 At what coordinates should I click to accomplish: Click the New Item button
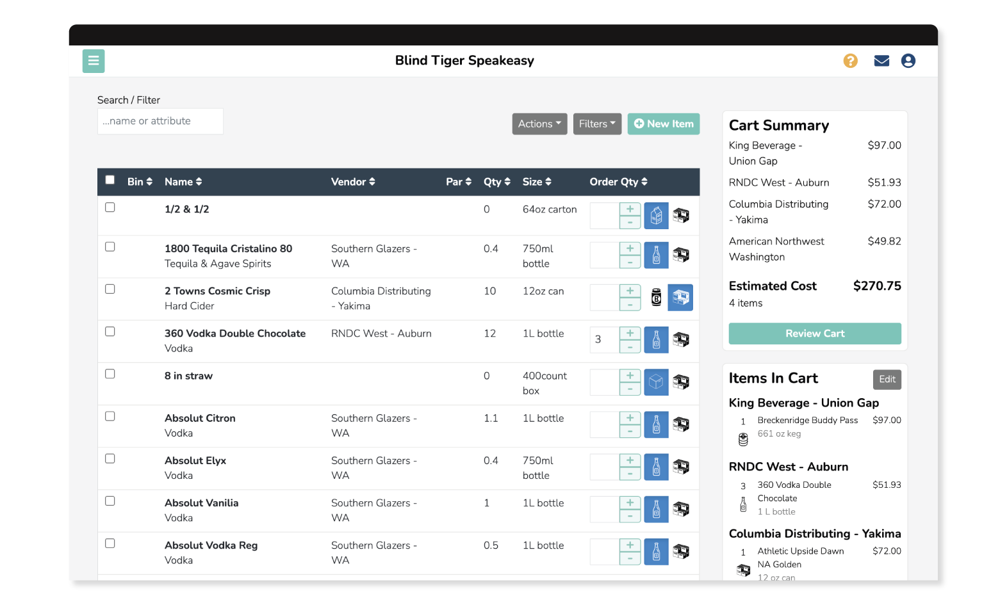click(x=664, y=124)
